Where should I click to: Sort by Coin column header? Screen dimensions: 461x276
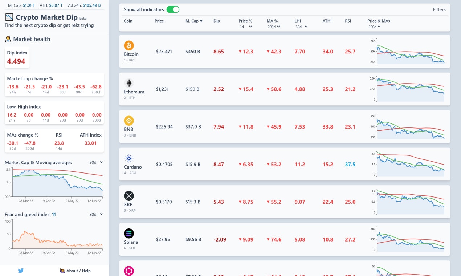coord(128,21)
